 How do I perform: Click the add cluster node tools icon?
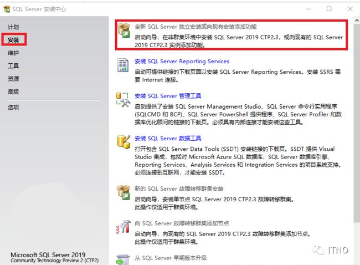tap(124, 227)
